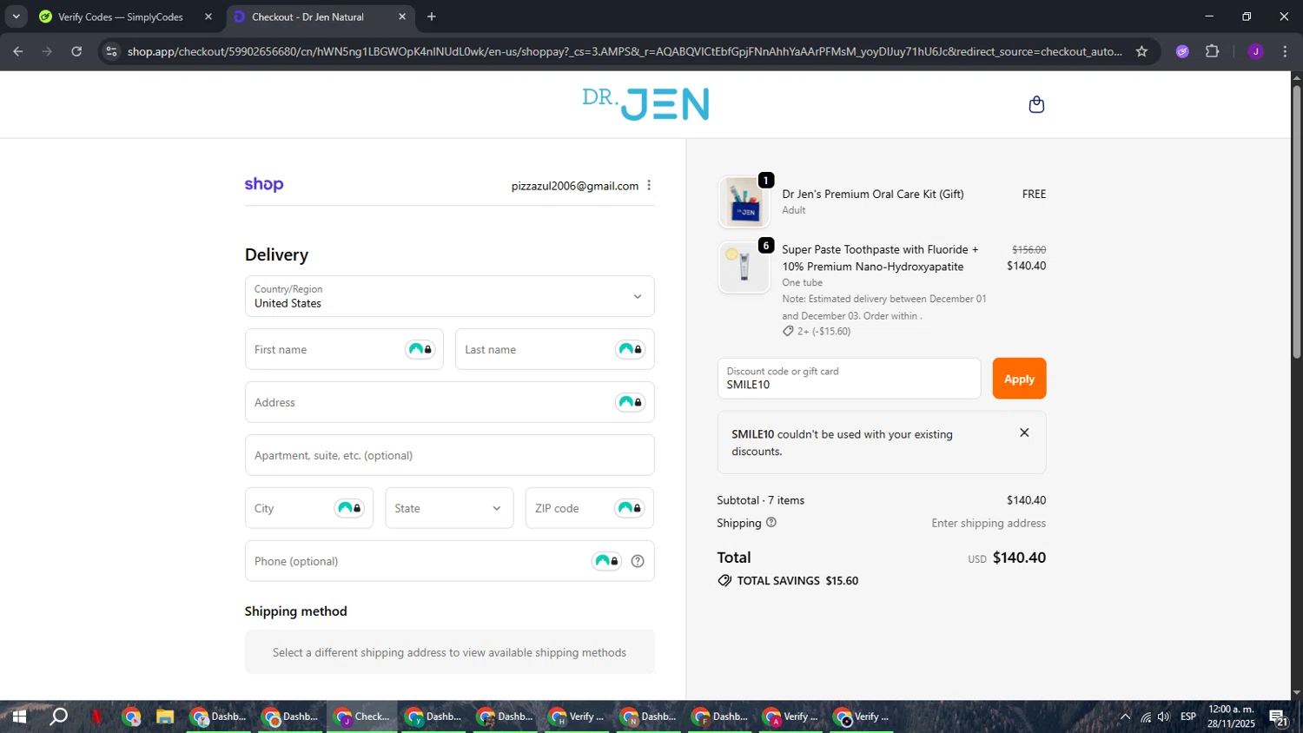The width and height of the screenshot is (1303, 733).
Task: Click autofill icon in Address field
Action: coord(631,402)
